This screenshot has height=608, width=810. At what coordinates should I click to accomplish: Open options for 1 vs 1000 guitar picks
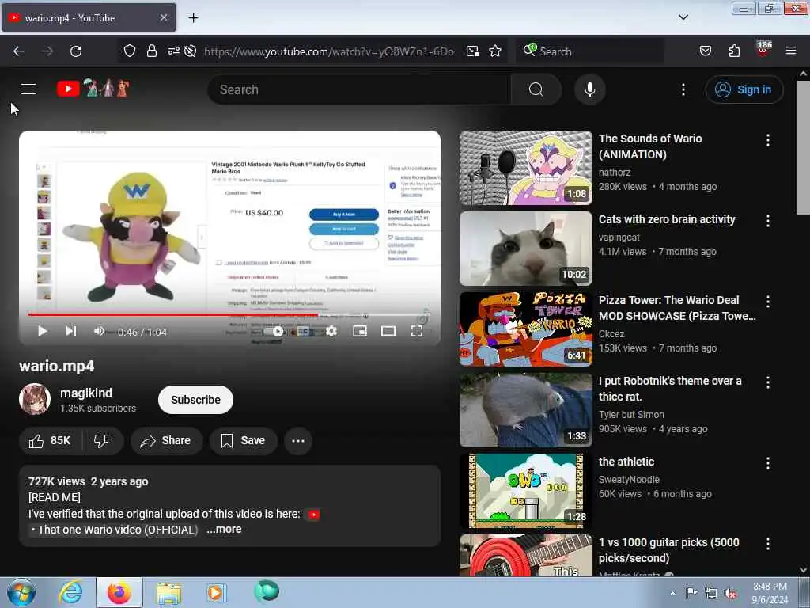(767, 544)
